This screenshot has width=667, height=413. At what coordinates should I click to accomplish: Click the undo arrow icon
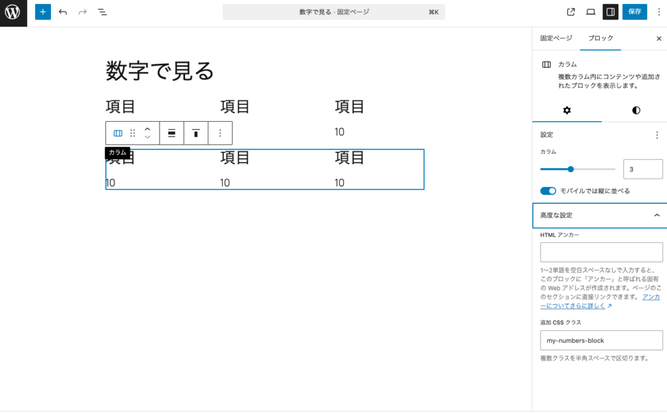click(x=62, y=12)
